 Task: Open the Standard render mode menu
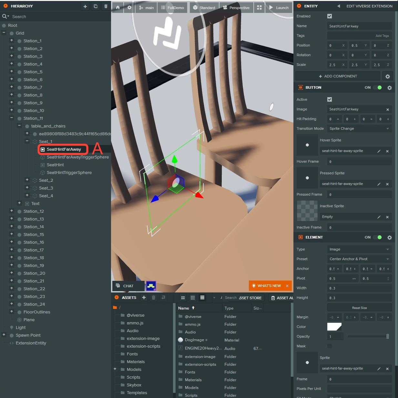(204, 7)
